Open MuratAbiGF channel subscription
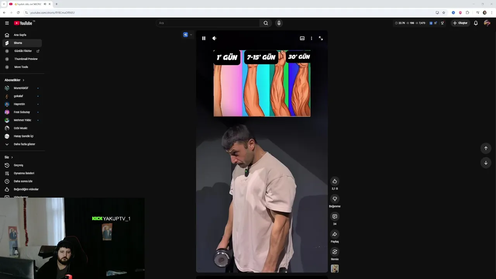Screen dimensions: 496x279 pyautogui.click(x=22, y=88)
